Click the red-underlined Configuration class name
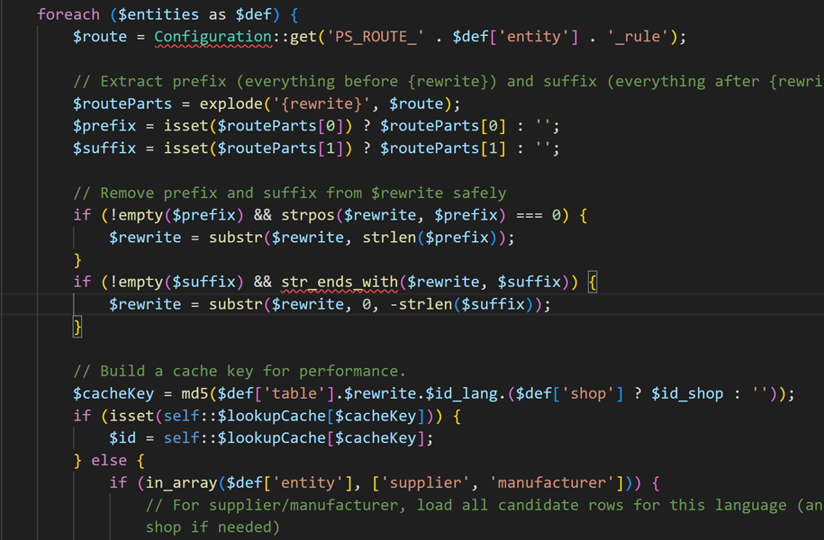The width and height of the screenshot is (824, 540). point(213,37)
